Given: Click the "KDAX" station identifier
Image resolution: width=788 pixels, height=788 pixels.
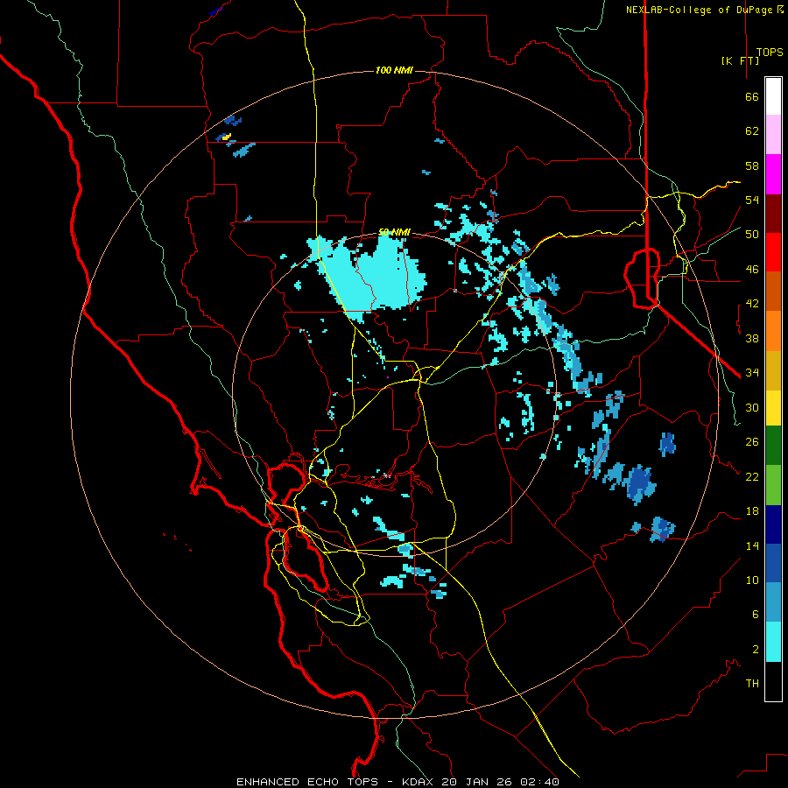Looking at the screenshot, I should point(419,782).
